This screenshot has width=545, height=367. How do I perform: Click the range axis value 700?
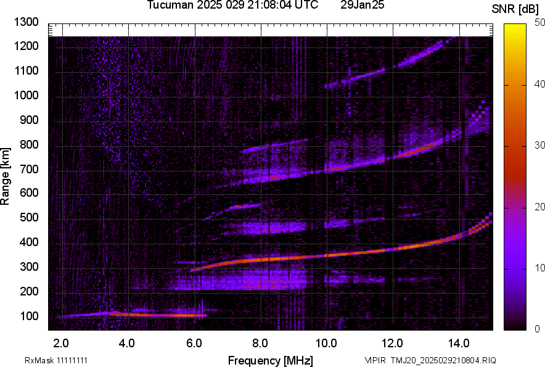point(29,169)
